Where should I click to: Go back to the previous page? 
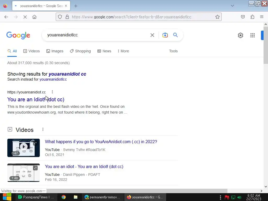pyautogui.click(x=6, y=17)
